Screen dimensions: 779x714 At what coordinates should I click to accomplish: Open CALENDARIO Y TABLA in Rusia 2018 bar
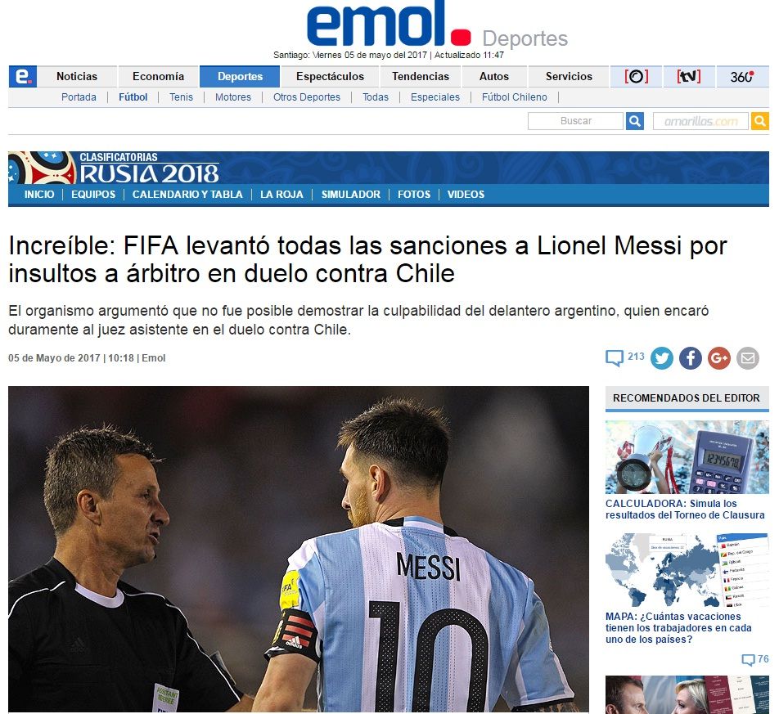(187, 194)
